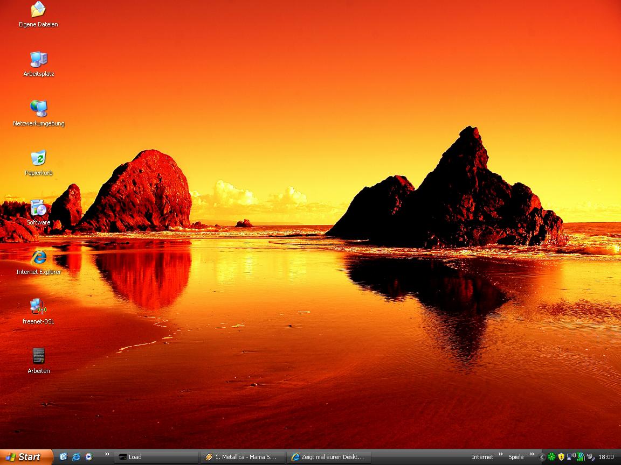This screenshot has height=465, width=621.
Task: Open the Internet toolbar label
Action: tap(482, 457)
